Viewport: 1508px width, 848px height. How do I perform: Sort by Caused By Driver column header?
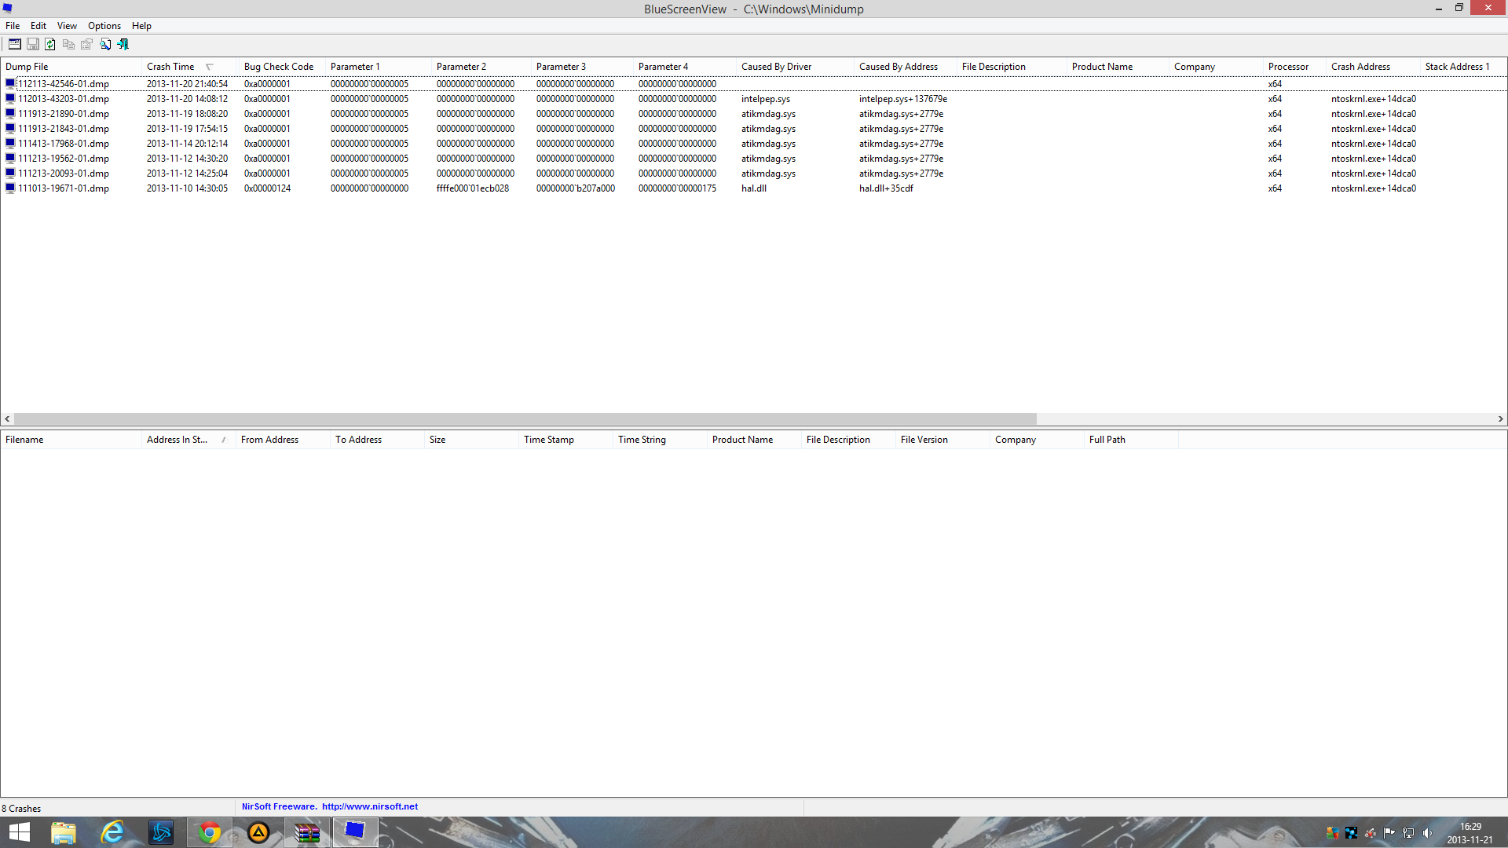(x=795, y=67)
